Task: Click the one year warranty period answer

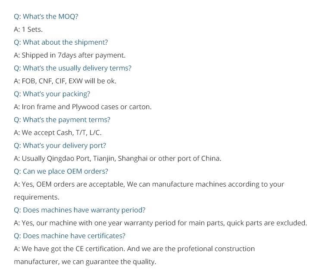Action: tap(160, 223)
